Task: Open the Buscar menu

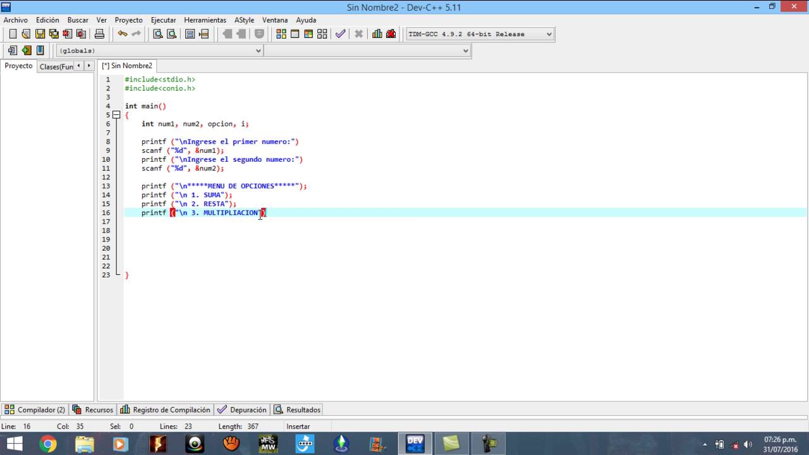Action: (x=78, y=20)
